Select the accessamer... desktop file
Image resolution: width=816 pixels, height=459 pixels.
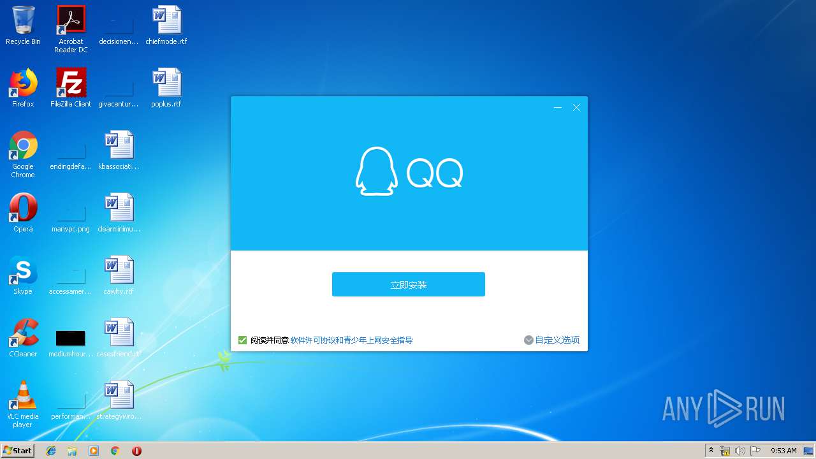click(71, 280)
